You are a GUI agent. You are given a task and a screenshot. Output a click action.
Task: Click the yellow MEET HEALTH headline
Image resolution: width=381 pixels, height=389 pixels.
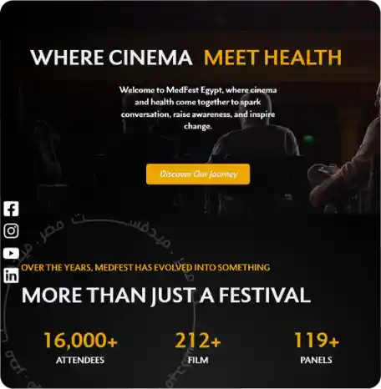272,58
